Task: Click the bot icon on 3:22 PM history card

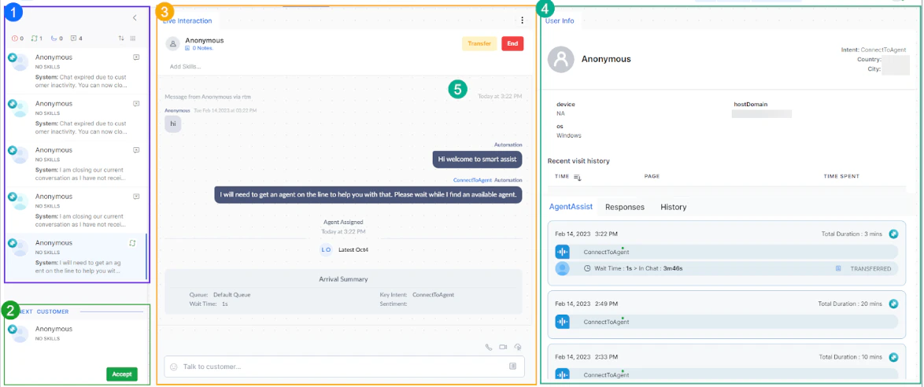Action: point(893,234)
